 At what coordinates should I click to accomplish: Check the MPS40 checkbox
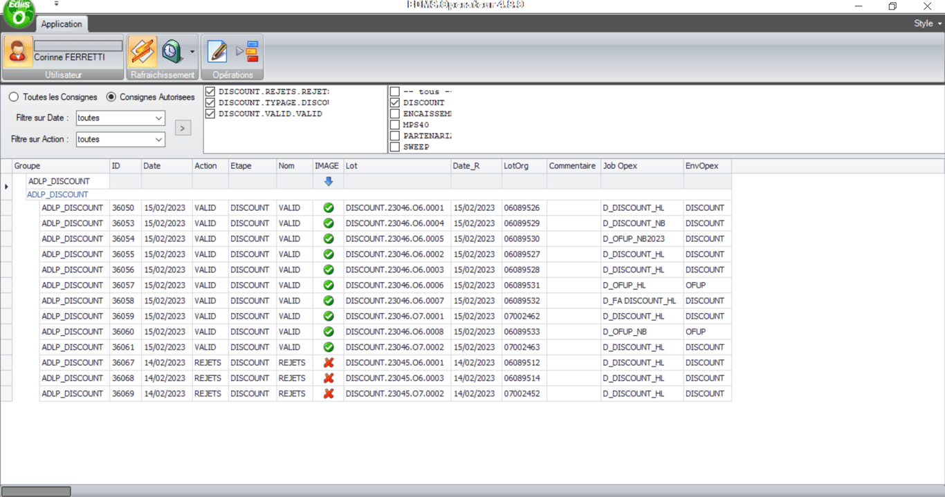[395, 124]
